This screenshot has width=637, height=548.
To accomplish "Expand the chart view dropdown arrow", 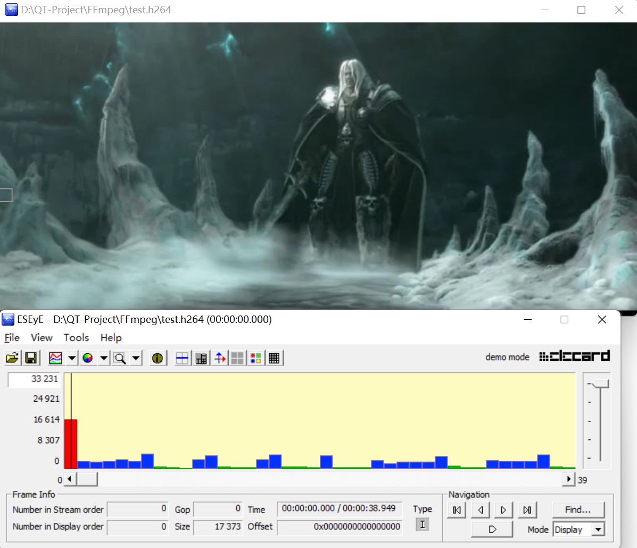I will 71,358.
